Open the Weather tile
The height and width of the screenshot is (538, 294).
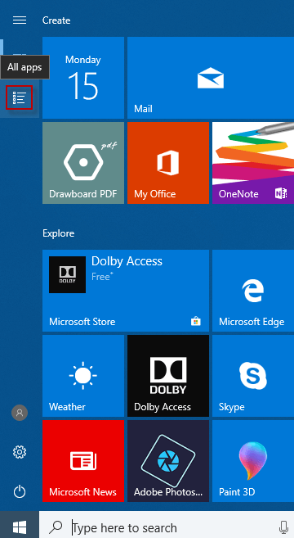click(83, 376)
